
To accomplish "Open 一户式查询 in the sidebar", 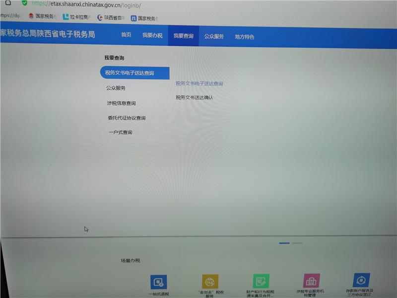I will coord(121,133).
